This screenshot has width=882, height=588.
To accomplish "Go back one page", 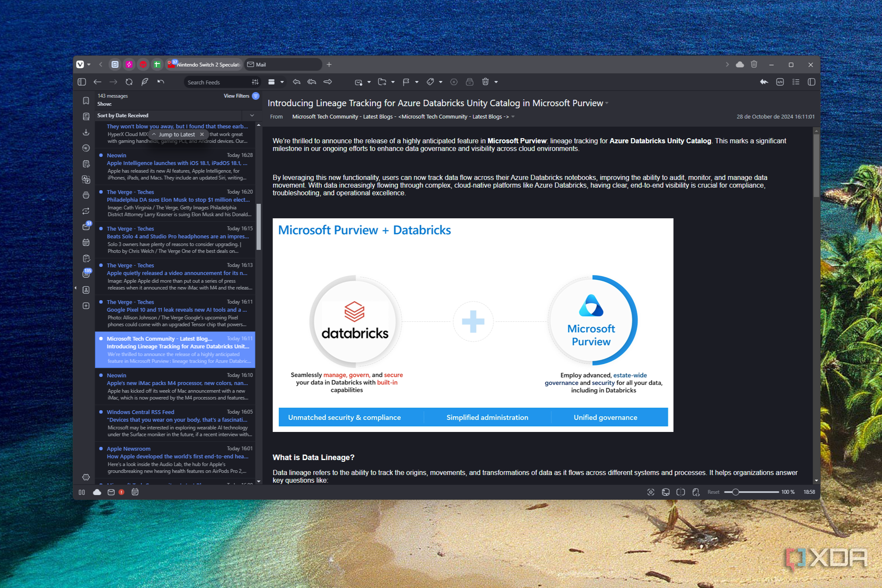I will (98, 82).
